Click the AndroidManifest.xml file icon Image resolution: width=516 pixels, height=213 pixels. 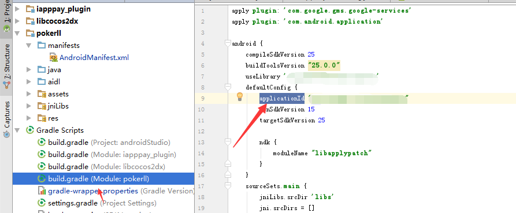(53, 58)
